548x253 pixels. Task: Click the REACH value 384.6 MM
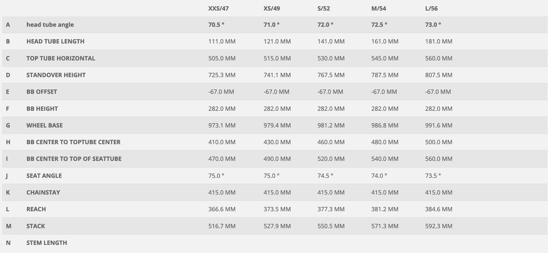click(x=438, y=209)
